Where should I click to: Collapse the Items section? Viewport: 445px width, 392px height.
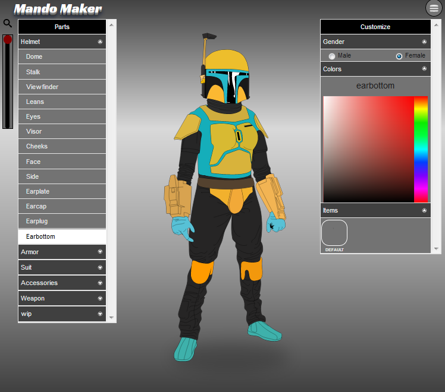[x=375, y=210]
